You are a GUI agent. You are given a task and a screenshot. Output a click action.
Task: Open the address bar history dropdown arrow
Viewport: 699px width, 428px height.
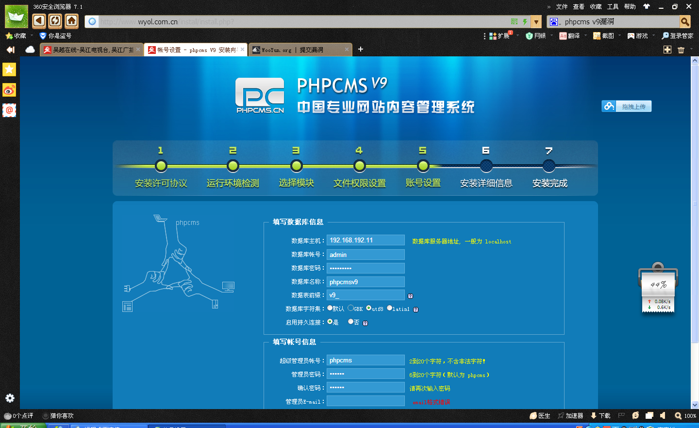tap(536, 22)
